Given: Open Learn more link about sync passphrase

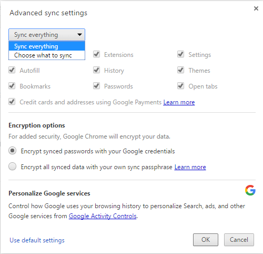Looking at the screenshot, I should (x=190, y=167).
